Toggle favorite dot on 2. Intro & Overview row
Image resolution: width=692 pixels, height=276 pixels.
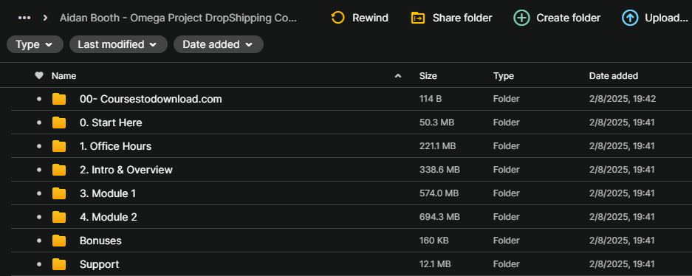[x=39, y=170]
